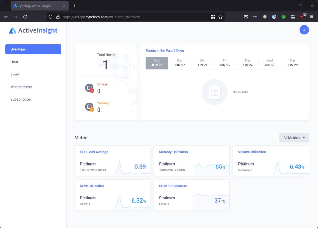Screen dimensions: 318x228
Task: Click the Metric section heading
Action: click(x=81, y=138)
